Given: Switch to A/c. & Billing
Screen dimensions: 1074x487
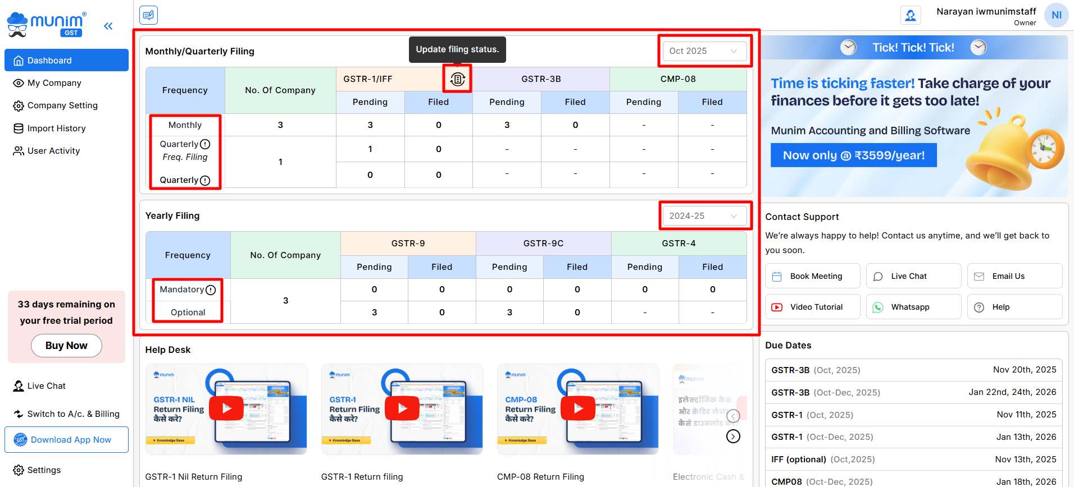Looking at the screenshot, I should tap(73, 414).
